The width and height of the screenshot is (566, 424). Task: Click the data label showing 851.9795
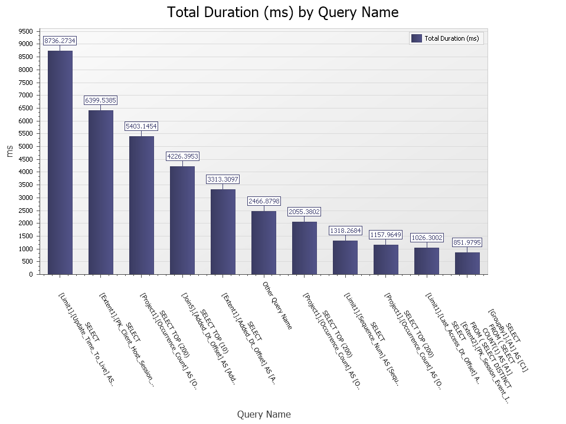point(468,242)
